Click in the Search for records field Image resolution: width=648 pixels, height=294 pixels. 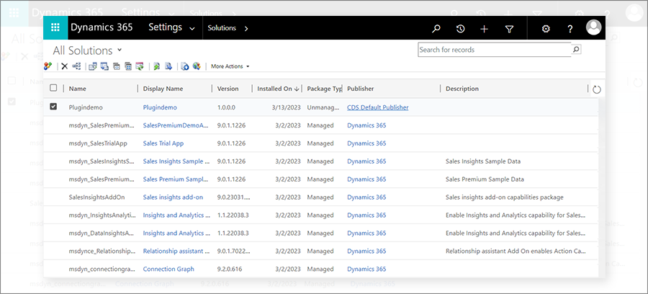pyautogui.click(x=494, y=50)
